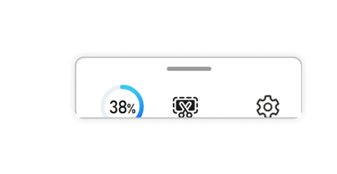Launch the region capture tool

click(x=185, y=107)
